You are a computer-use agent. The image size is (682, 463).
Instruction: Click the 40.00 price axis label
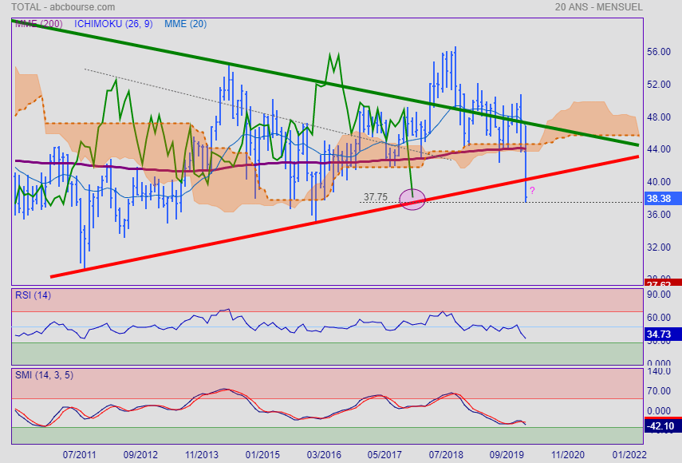coord(659,182)
